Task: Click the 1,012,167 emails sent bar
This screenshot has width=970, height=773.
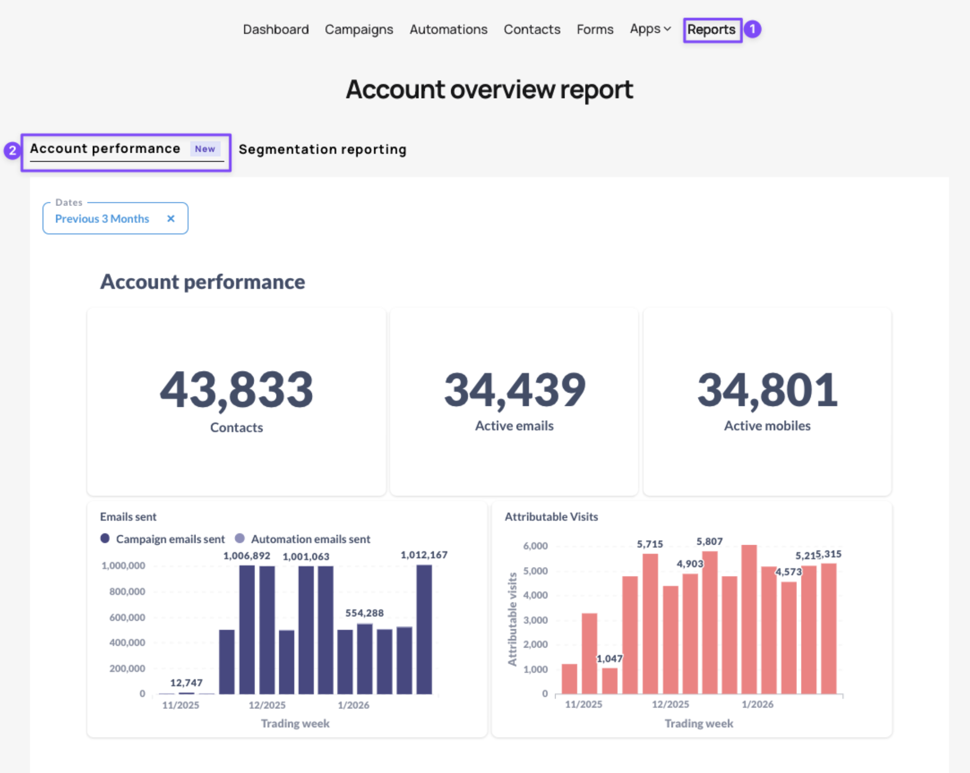Action: [x=424, y=629]
